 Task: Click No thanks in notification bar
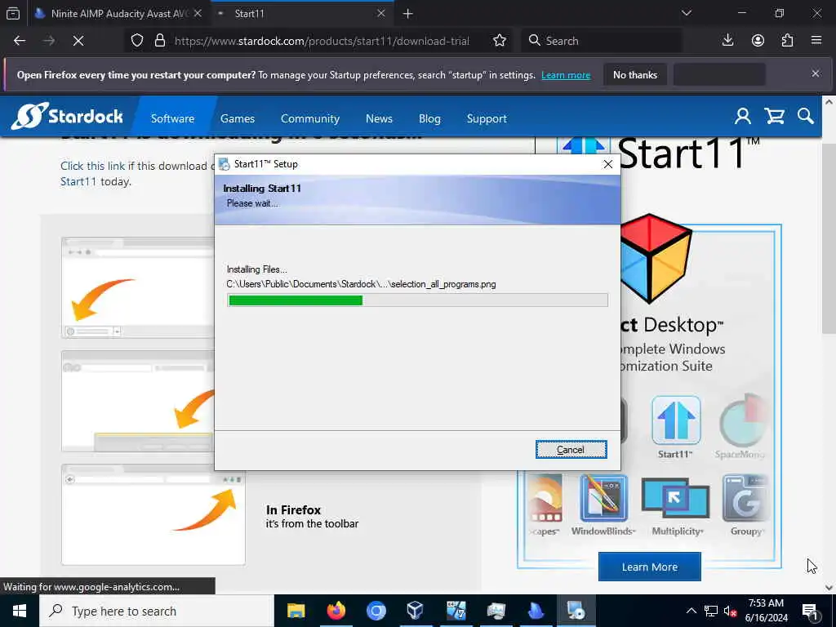click(635, 75)
